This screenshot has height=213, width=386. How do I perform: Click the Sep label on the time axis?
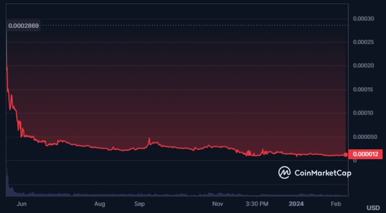coord(139,204)
